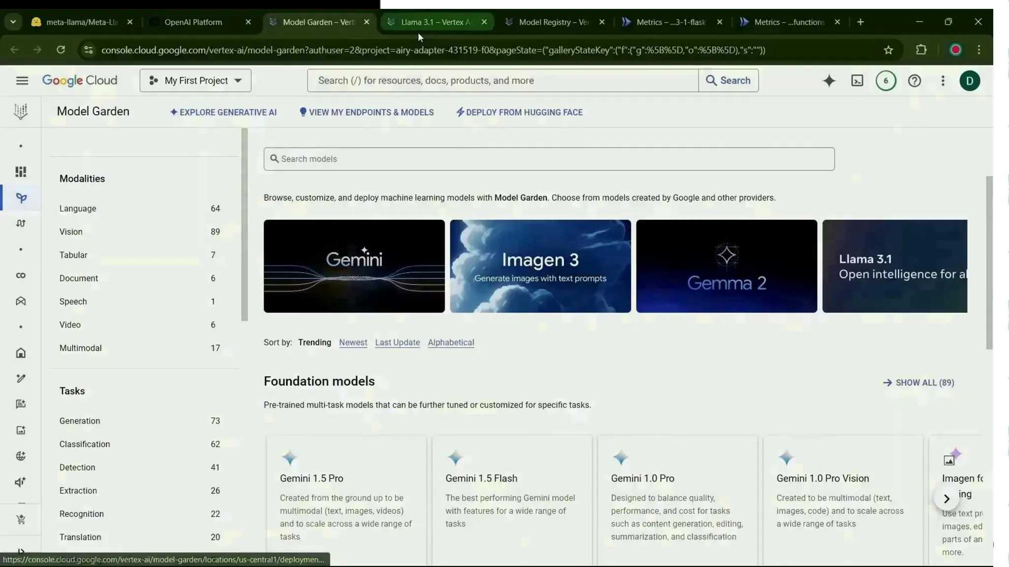This screenshot has height=567, width=1009.
Task: Open the Workbench icon in left sidebar
Action: 21,301
